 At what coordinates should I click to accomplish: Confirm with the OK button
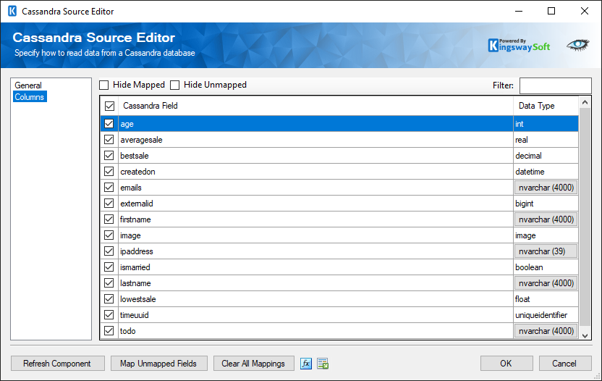tap(506, 364)
